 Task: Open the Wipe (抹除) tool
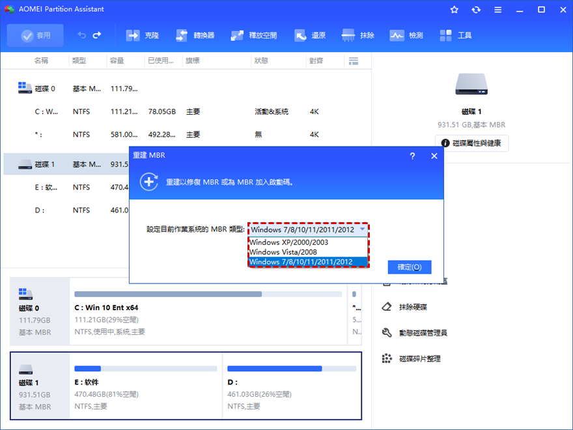click(x=357, y=35)
